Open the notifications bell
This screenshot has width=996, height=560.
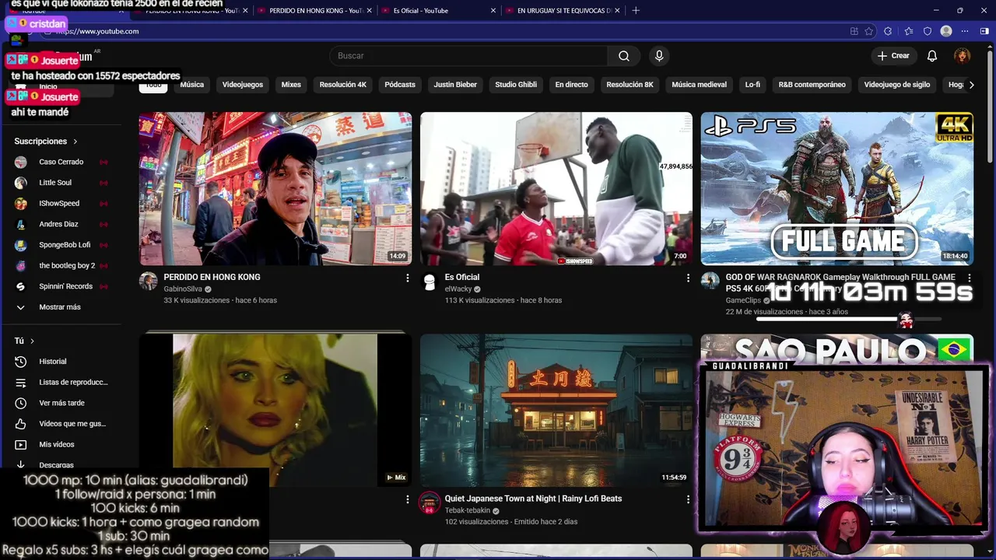932,56
